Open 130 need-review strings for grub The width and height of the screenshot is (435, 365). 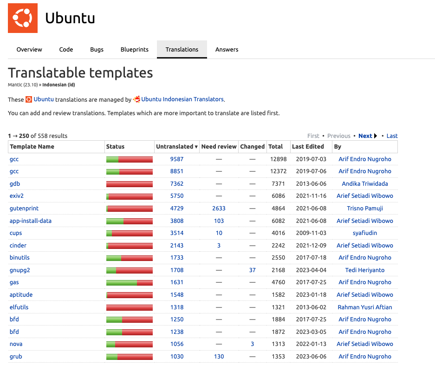point(219,356)
